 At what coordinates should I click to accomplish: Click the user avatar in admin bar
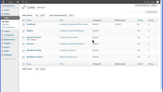click(158, 2)
